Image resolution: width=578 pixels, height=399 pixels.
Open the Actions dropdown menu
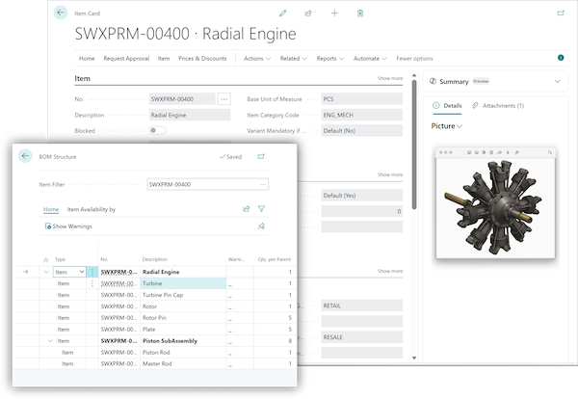coord(257,58)
